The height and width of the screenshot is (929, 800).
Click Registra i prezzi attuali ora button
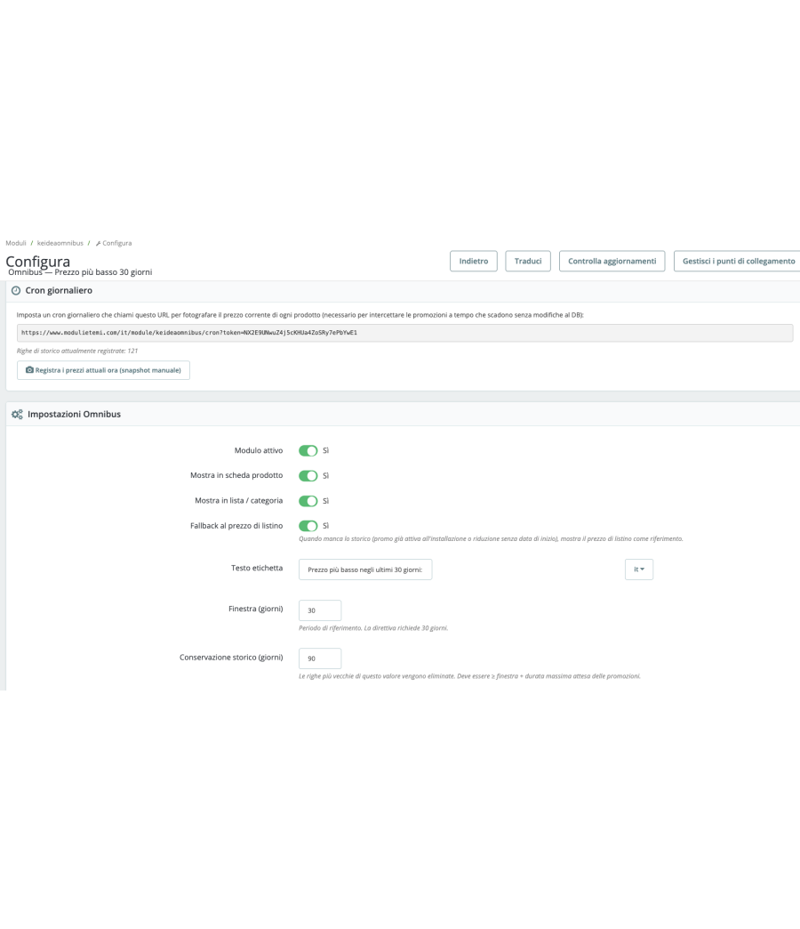pos(103,370)
